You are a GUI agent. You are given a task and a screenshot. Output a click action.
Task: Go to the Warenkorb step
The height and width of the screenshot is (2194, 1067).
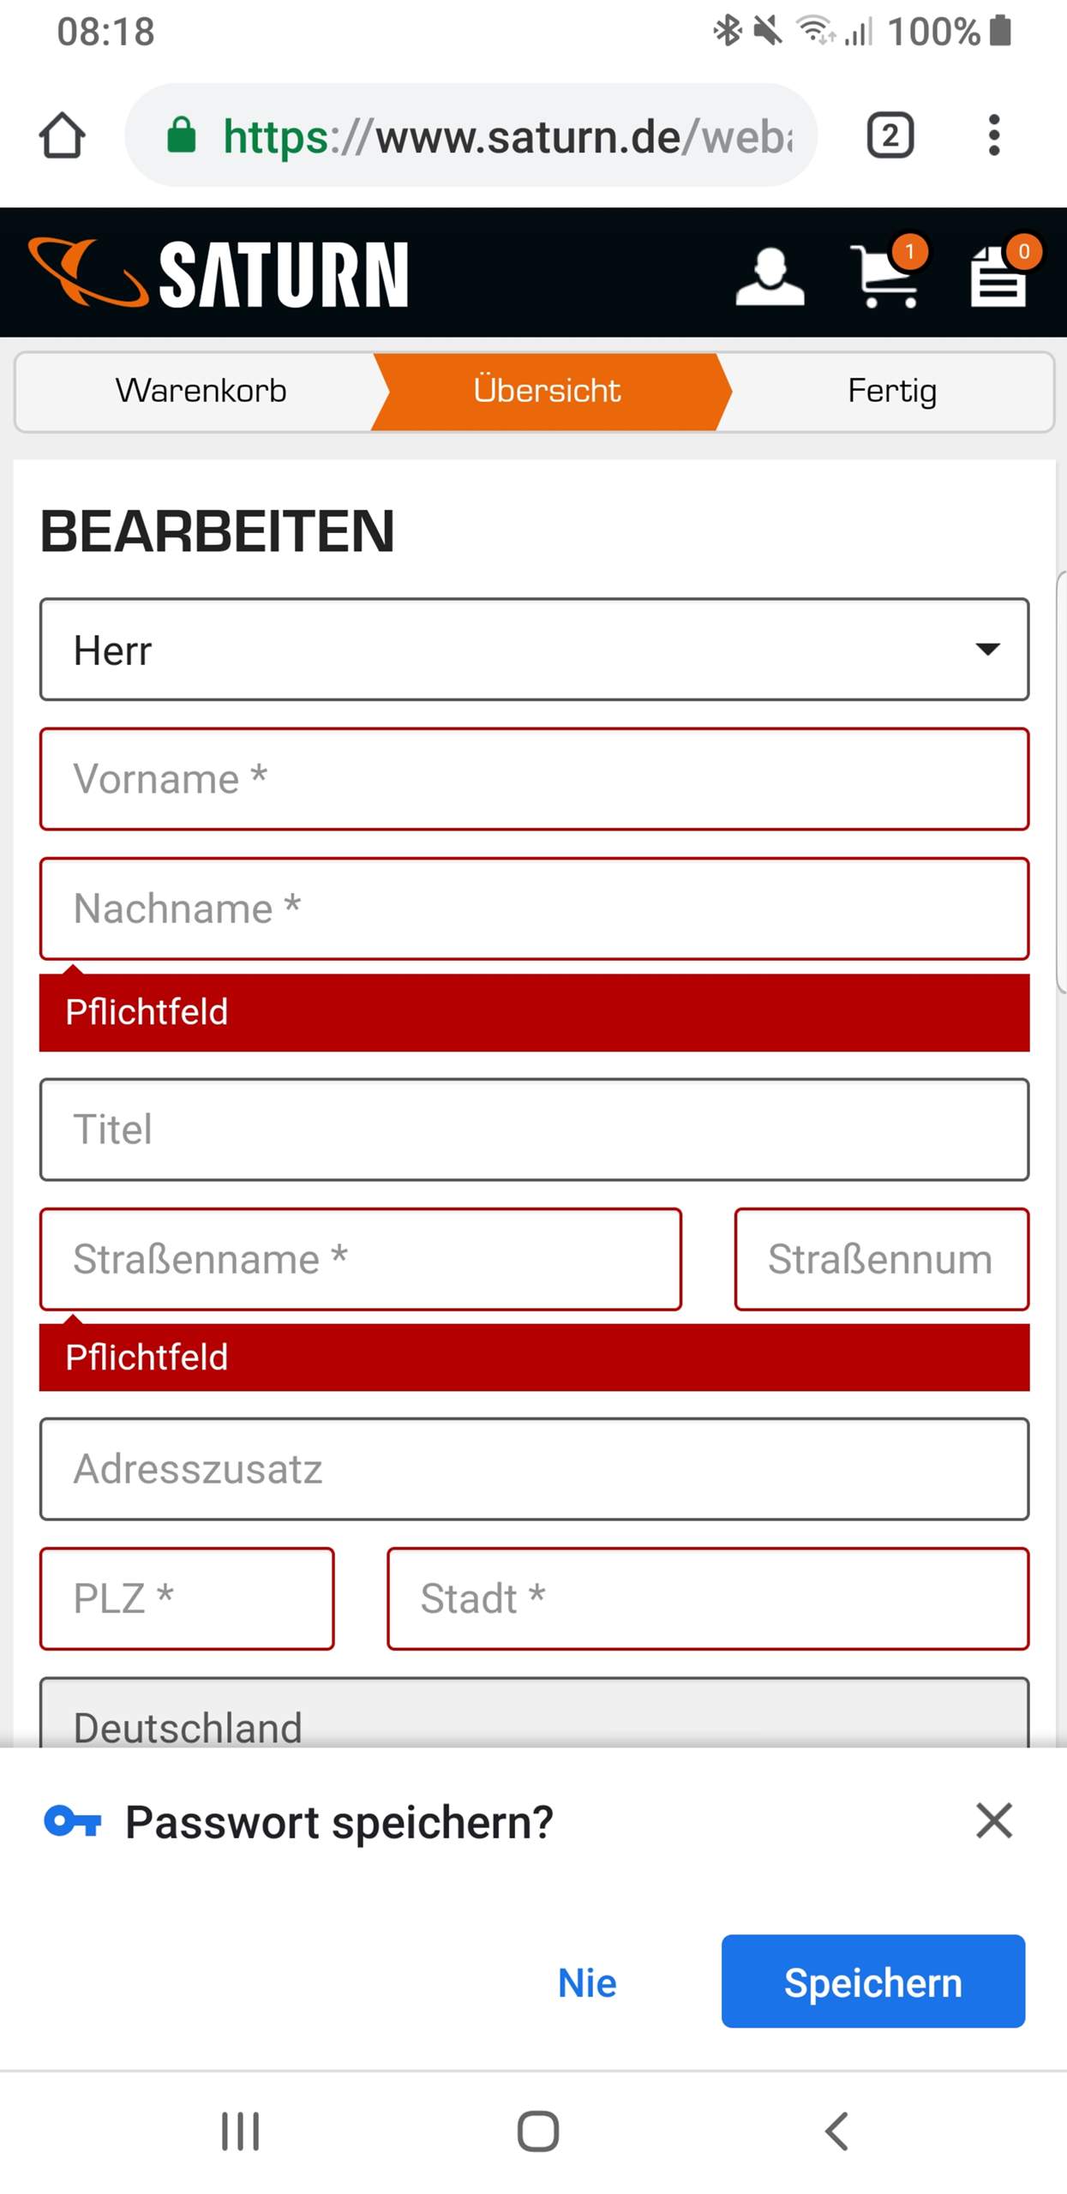pyautogui.click(x=201, y=391)
